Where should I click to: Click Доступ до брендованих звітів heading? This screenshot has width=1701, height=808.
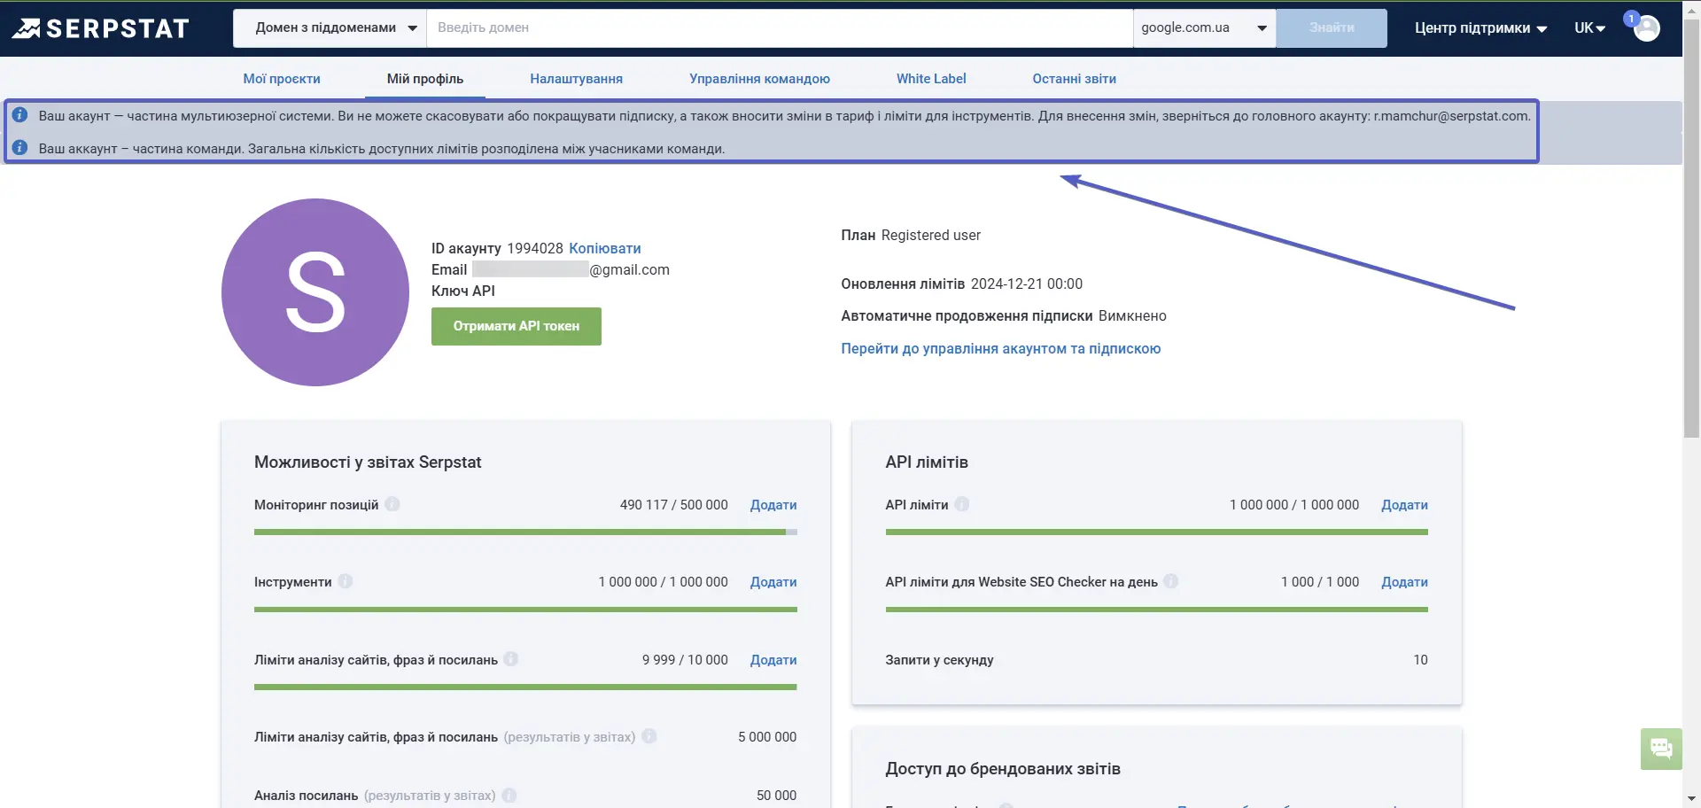click(x=1003, y=769)
